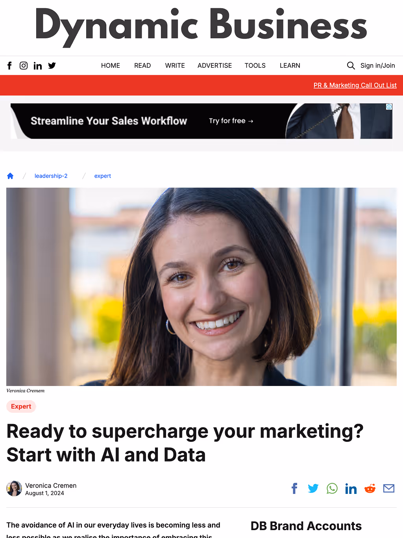Open the leadership-2 breadcrumb link
403x538 pixels.
[x=51, y=176]
